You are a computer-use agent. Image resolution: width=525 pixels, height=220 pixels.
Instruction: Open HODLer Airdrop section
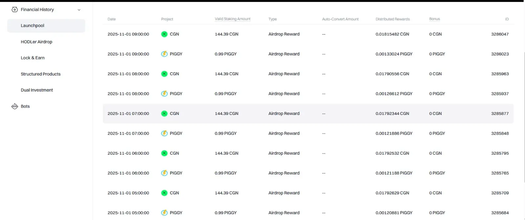pos(36,42)
